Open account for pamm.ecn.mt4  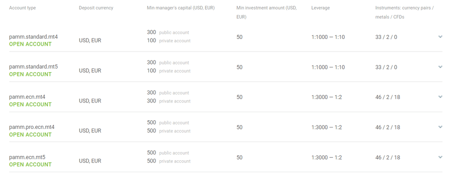(x=30, y=104)
